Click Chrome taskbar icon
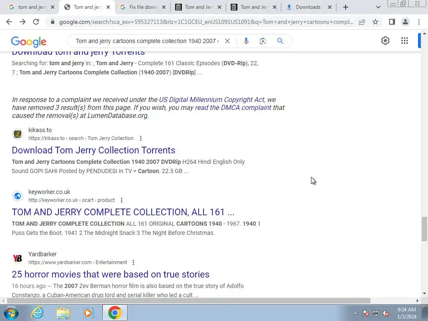This screenshot has width=428, height=321. [115, 313]
